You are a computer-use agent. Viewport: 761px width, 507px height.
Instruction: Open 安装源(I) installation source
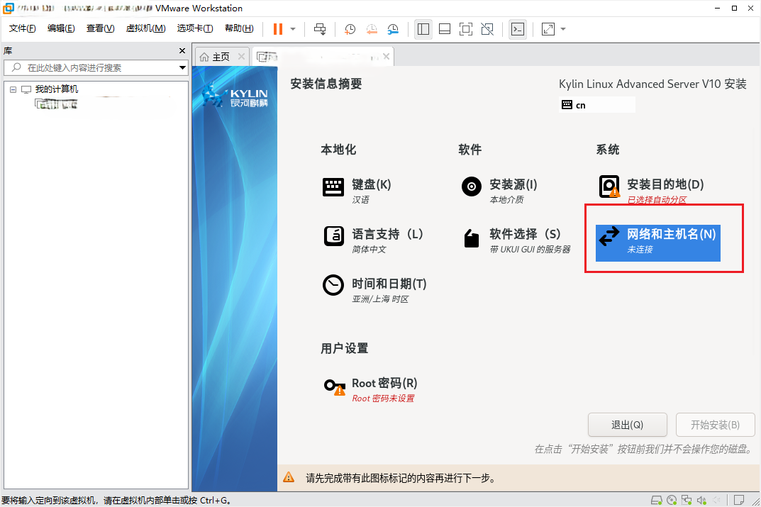[x=499, y=191]
